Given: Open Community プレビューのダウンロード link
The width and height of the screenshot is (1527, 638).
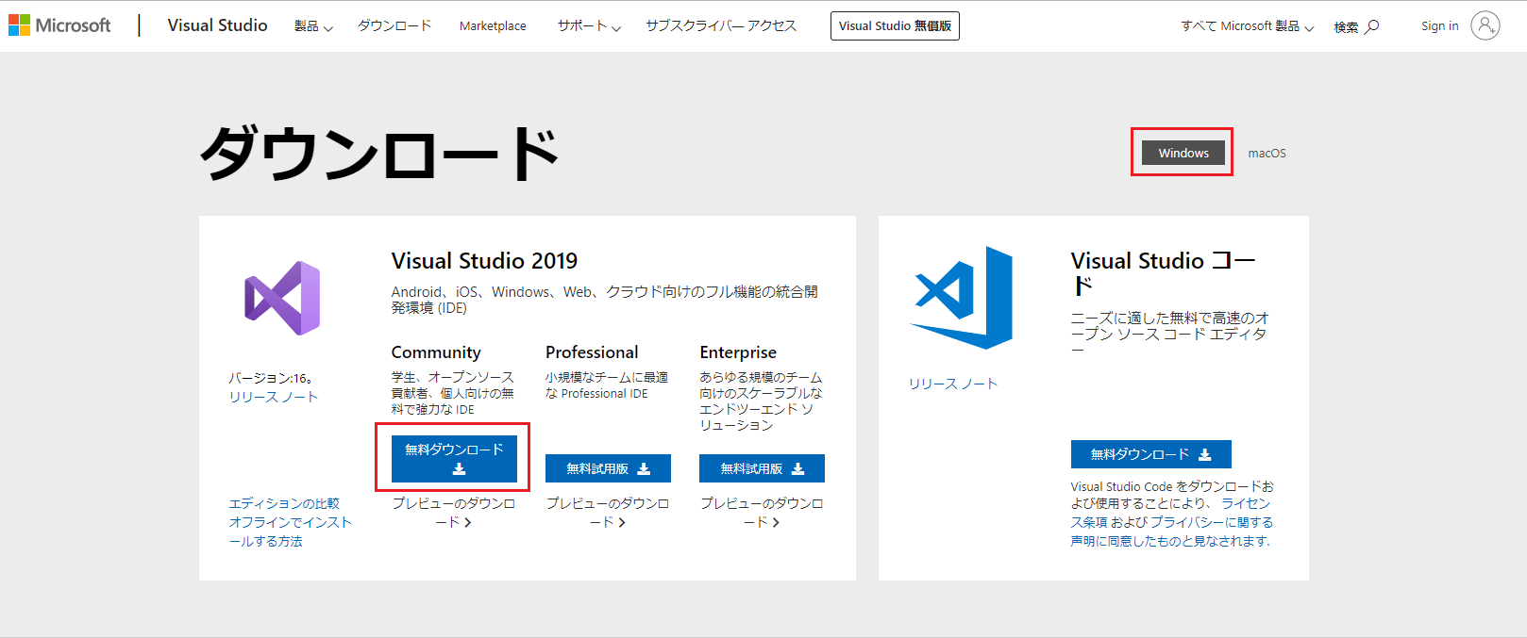Looking at the screenshot, I should click(x=454, y=513).
